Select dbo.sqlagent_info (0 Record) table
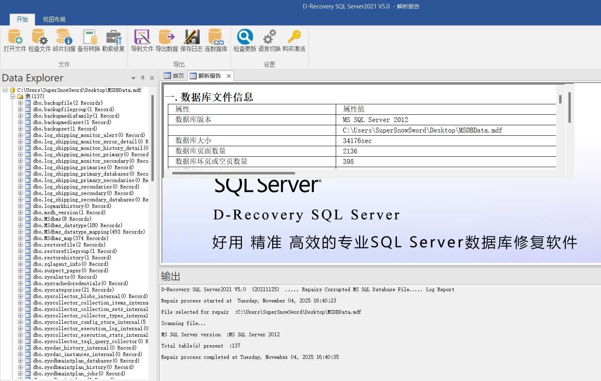 coord(71,264)
